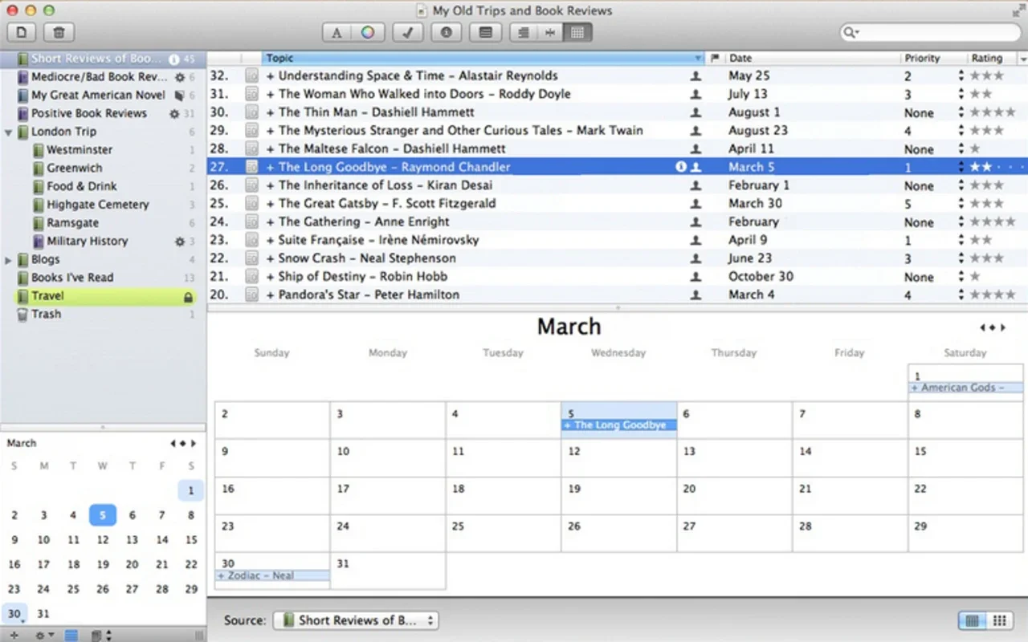This screenshot has height=642, width=1028.
Task: Click the search field
Action: (930, 33)
